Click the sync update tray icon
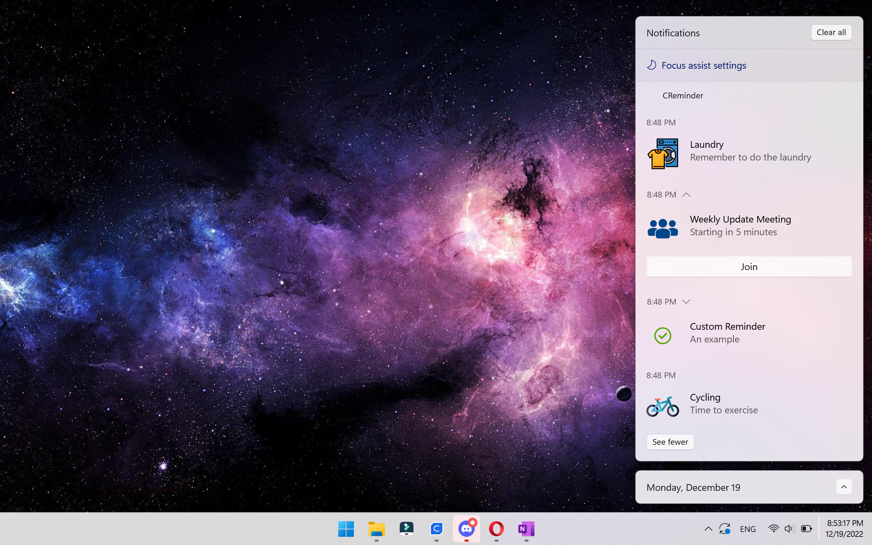The height and width of the screenshot is (545, 872). click(x=724, y=529)
